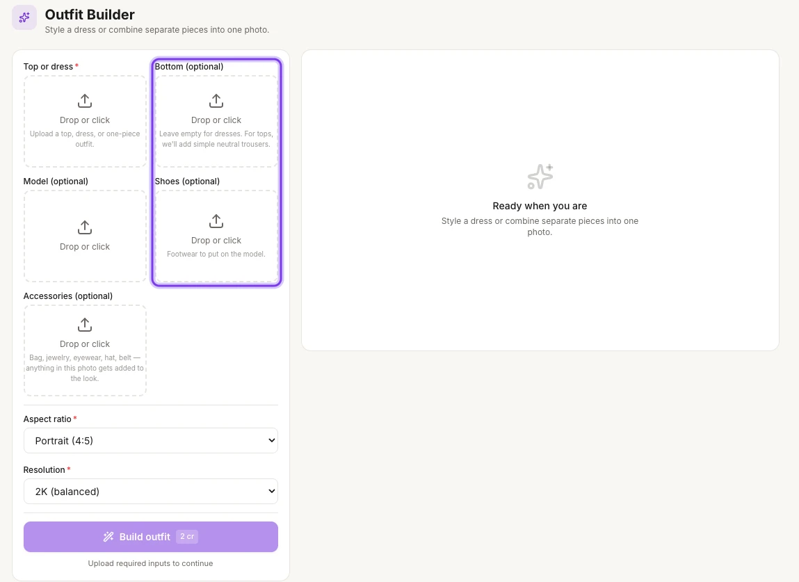The width and height of the screenshot is (799, 582).
Task: Click the 2 cr credits badge
Action: coord(187,537)
